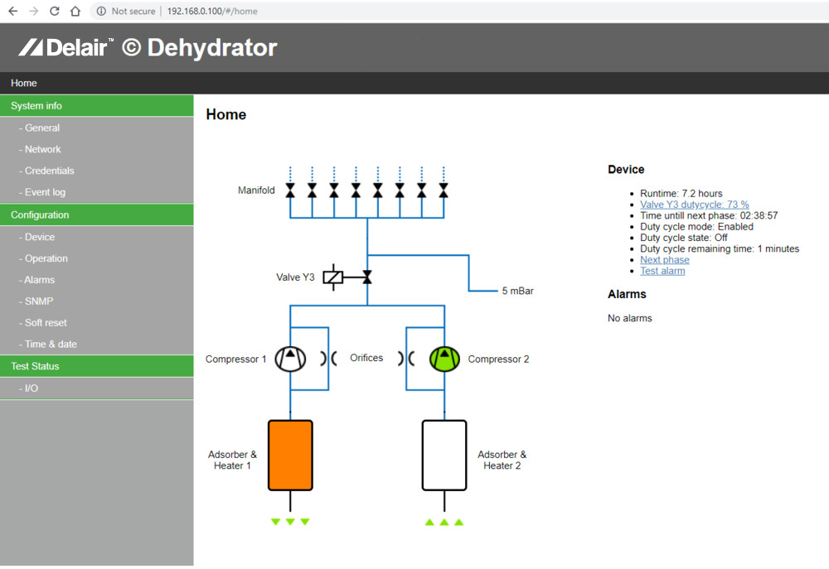Click the browser home icon
This screenshot has height=569, width=829.
pyautogui.click(x=75, y=11)
